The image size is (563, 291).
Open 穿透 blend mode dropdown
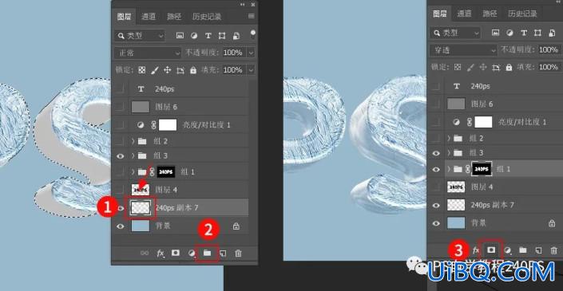463,50
